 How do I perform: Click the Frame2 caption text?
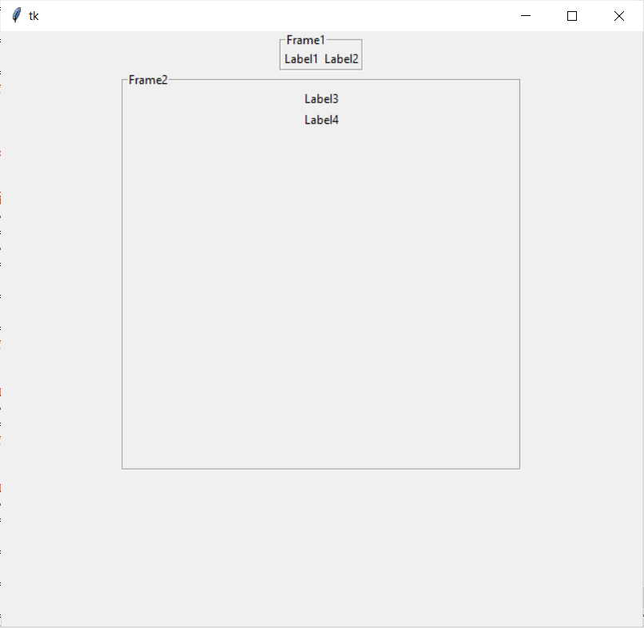click(x=148, y=79)
